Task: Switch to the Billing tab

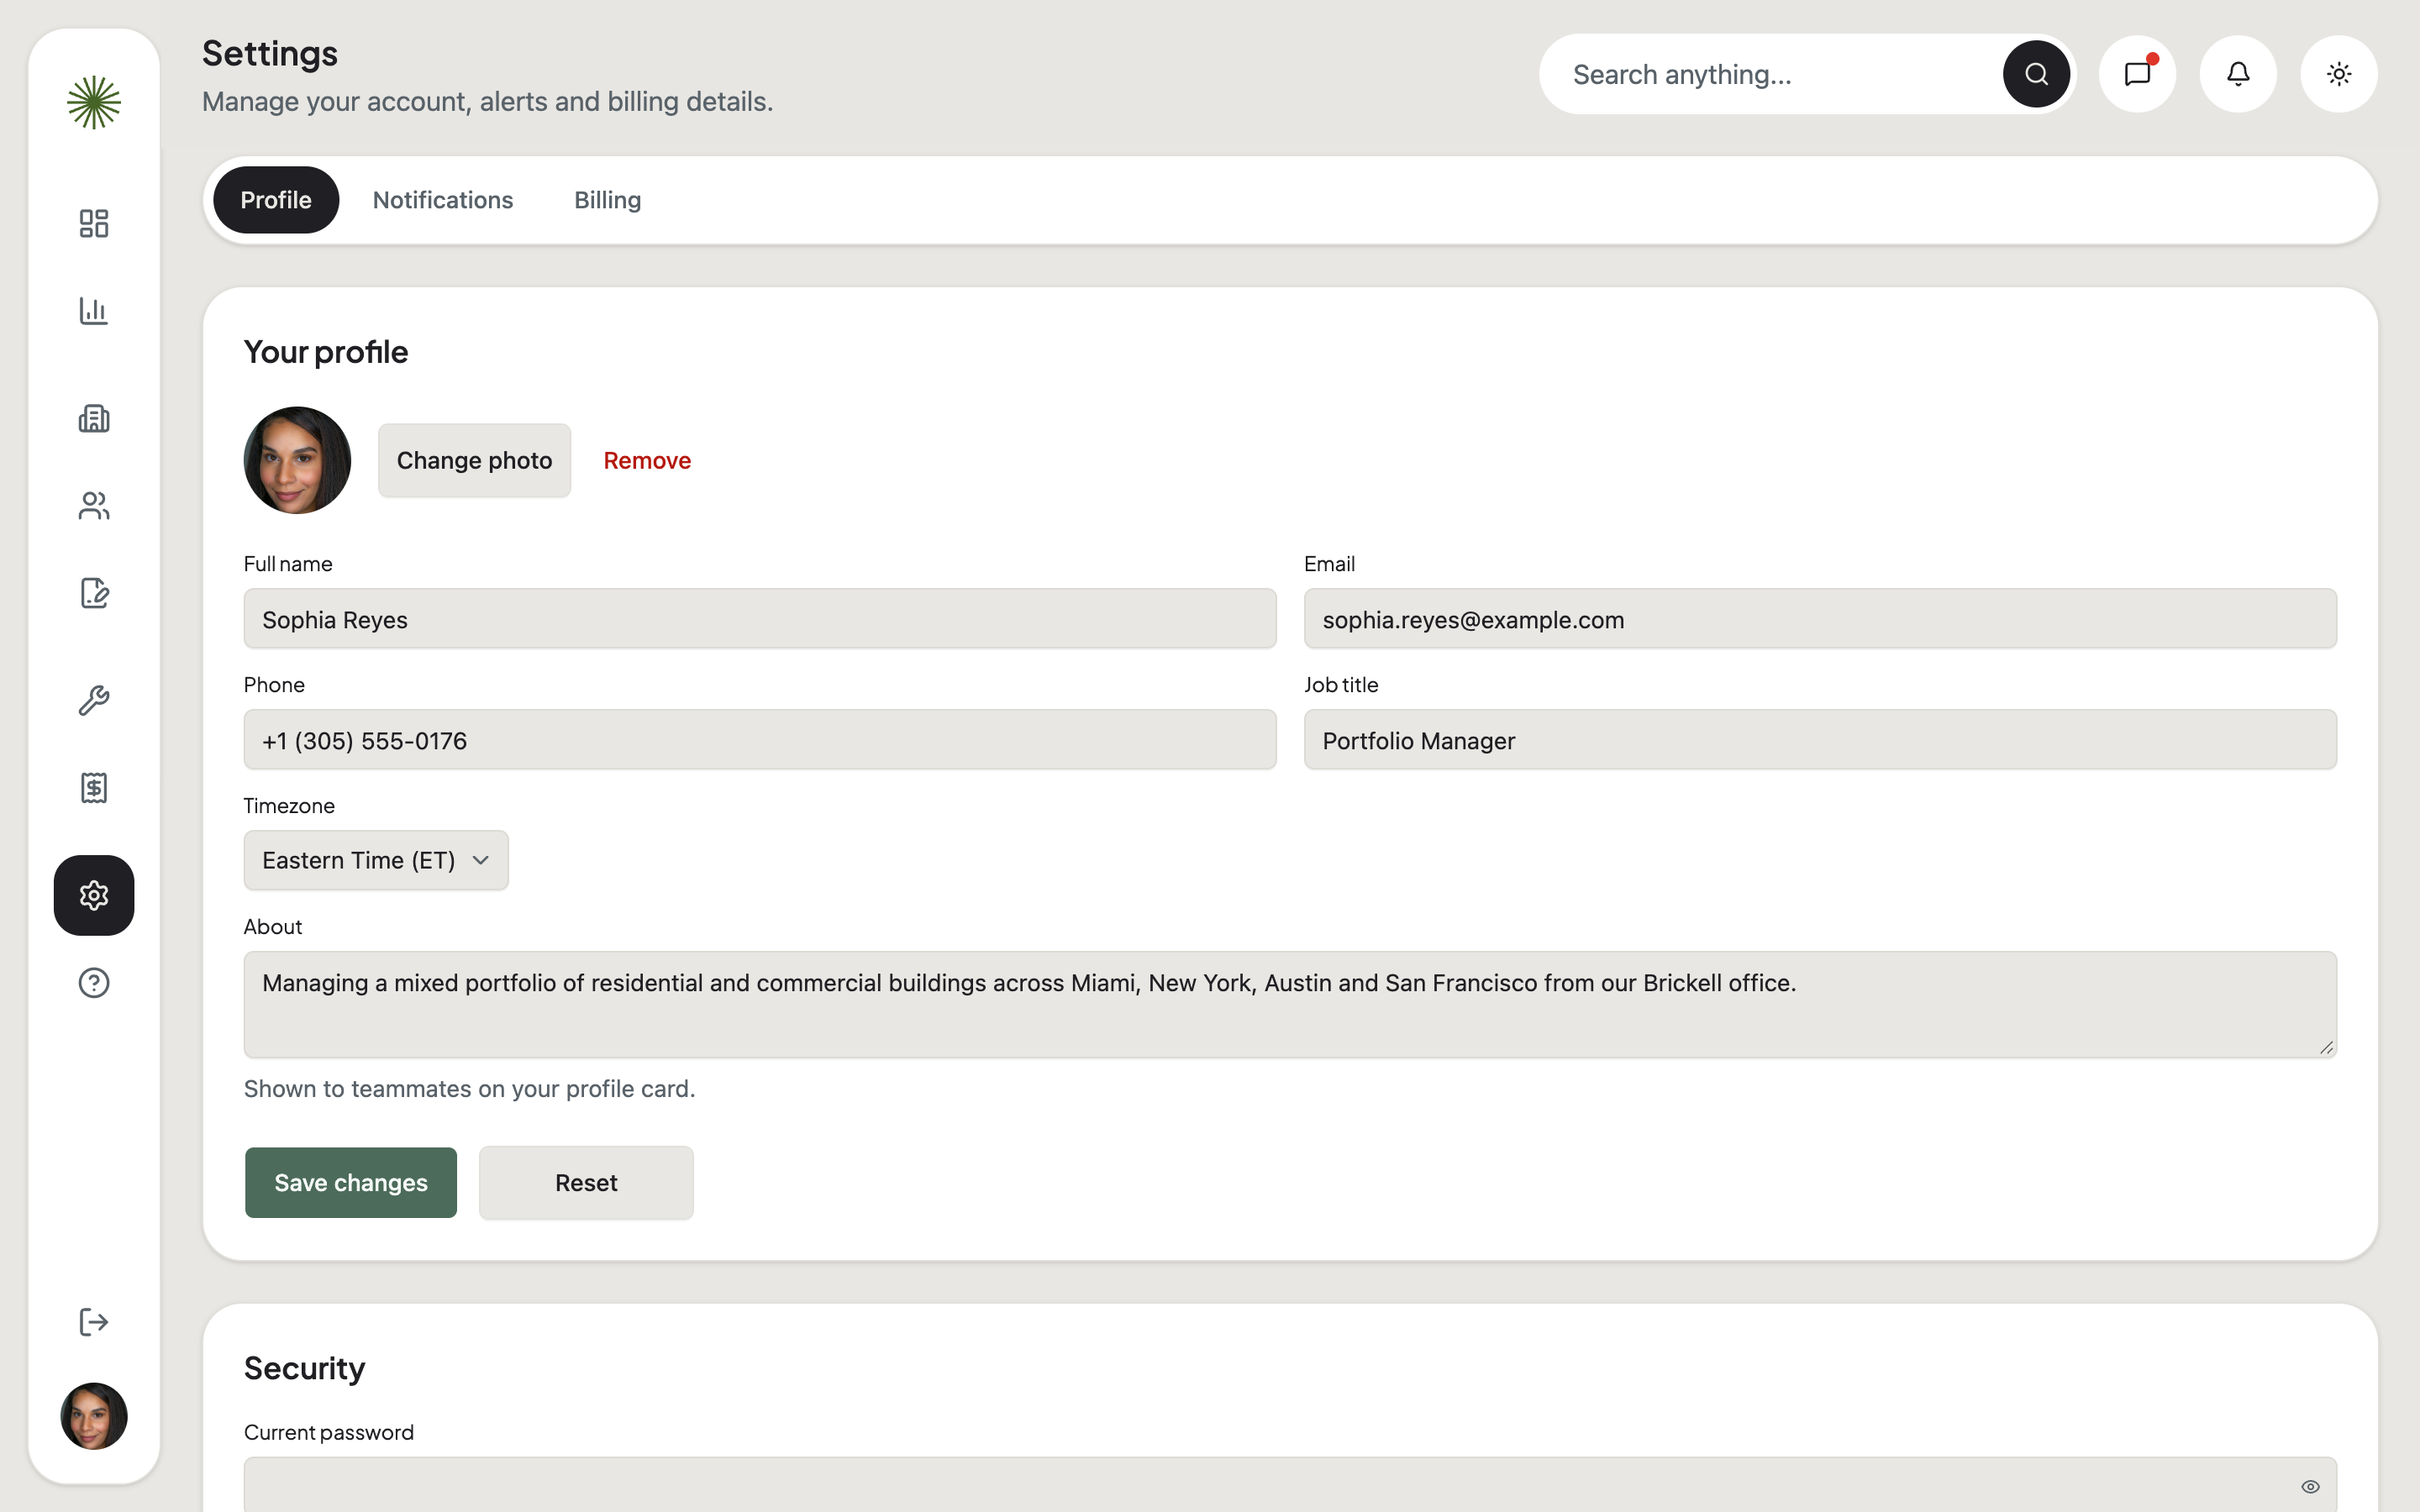Action: point(607,200)
